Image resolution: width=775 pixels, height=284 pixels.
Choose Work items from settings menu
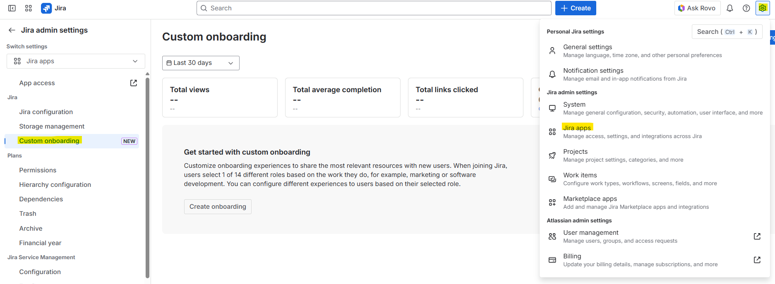[580, 175]
